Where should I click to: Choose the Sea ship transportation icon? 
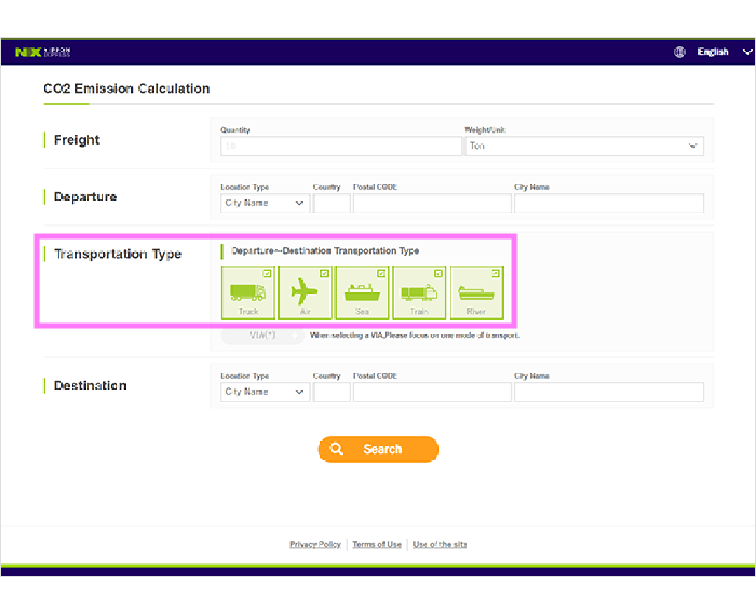(x=362, y=292)
